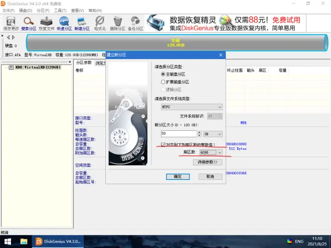This screenshot has height=248, width=331.
Task: Click the 卷标 column header
Action: pyautogui.click(x=79, y=71)
